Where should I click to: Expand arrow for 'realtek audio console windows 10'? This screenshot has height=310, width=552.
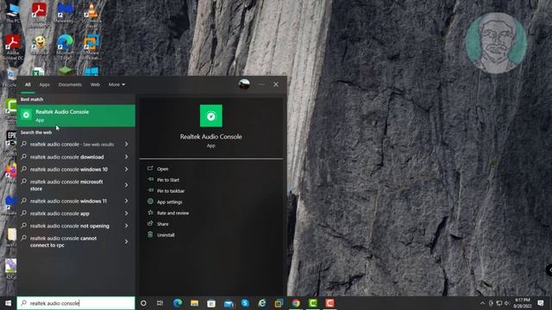click(127, 169)
